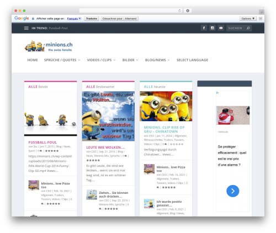276x233 pixels.
Task: Expand the Sprüche / Quotes menu
Action: 62,60
